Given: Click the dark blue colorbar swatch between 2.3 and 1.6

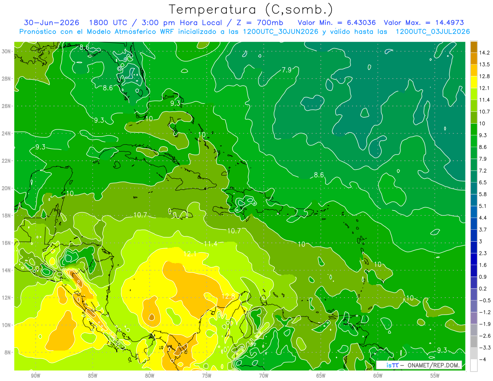Looking at the screenshot, I should point(474,259).
